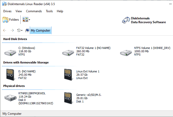Viewport: 173px width, 117px height.
Task: Select the E: (NO NAME) card icon
Action: click(x=10, y=74)
